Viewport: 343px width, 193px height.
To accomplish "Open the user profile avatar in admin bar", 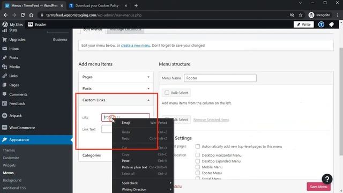I will (x=321, y=25).
